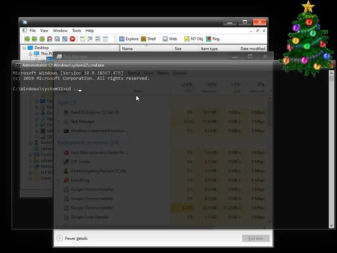
Task: Open the Tools menu in Explorer
Action: point(76,31)
